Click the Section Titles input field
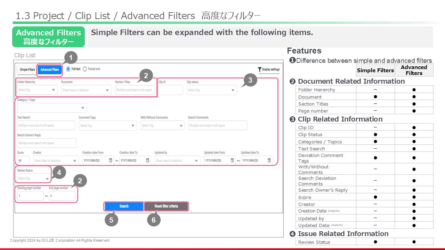Image resolution: width=445 pixels, height=250 pixels. [x=135, y=90]
